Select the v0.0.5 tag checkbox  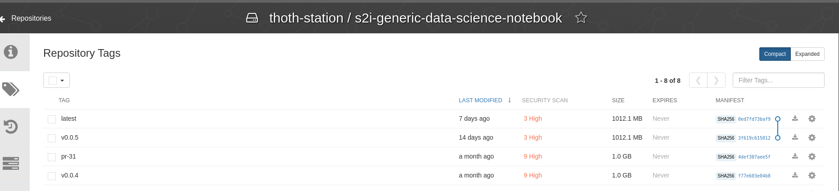click(x=52, y=138)
